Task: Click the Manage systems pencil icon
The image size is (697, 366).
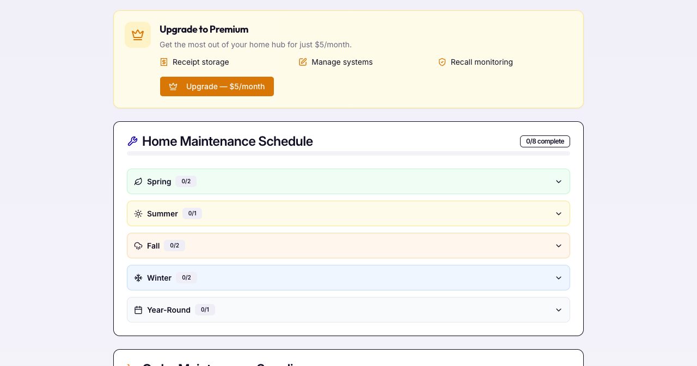Action: click(303, 62)
